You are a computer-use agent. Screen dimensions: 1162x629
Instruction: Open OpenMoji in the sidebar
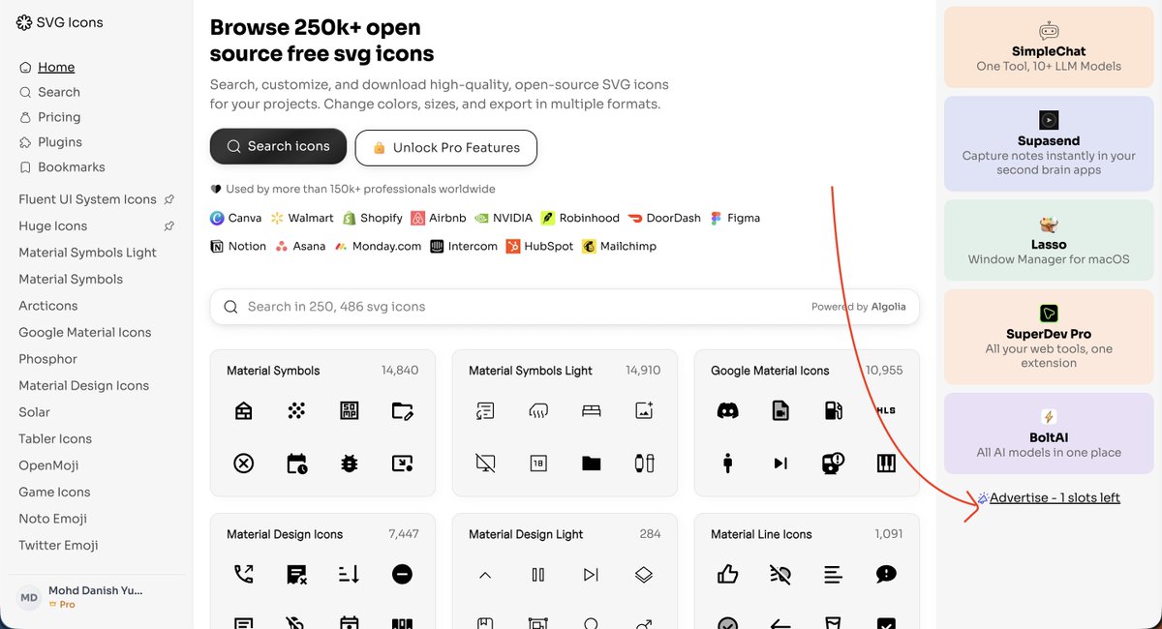click(x=48, y=465)
